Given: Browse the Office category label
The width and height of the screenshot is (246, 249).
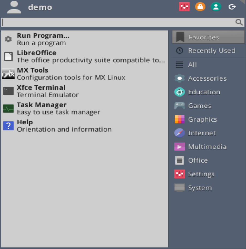Looking at the screenshot, I should click(x=198, y=160).
